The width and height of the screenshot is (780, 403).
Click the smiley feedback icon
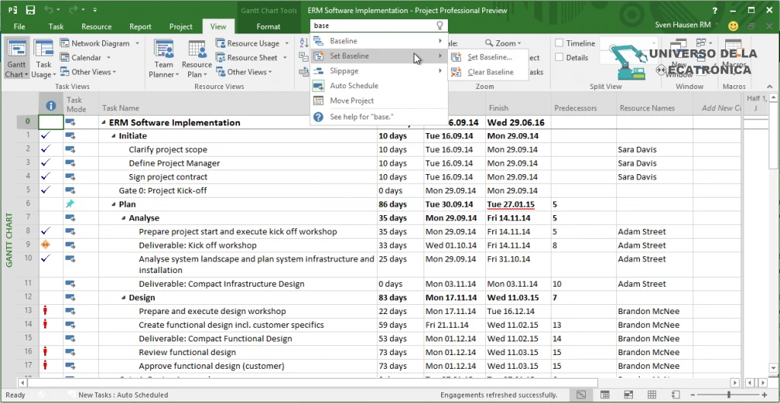733,25
